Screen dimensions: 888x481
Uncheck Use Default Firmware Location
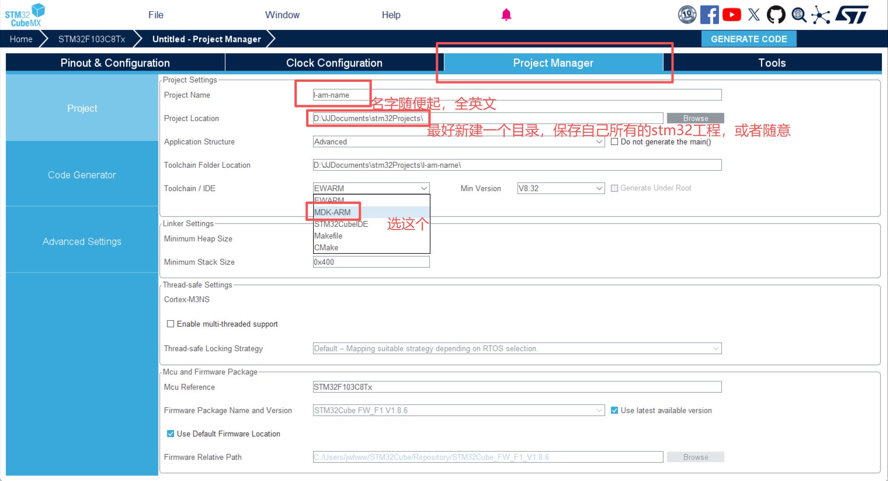(171, 434)
